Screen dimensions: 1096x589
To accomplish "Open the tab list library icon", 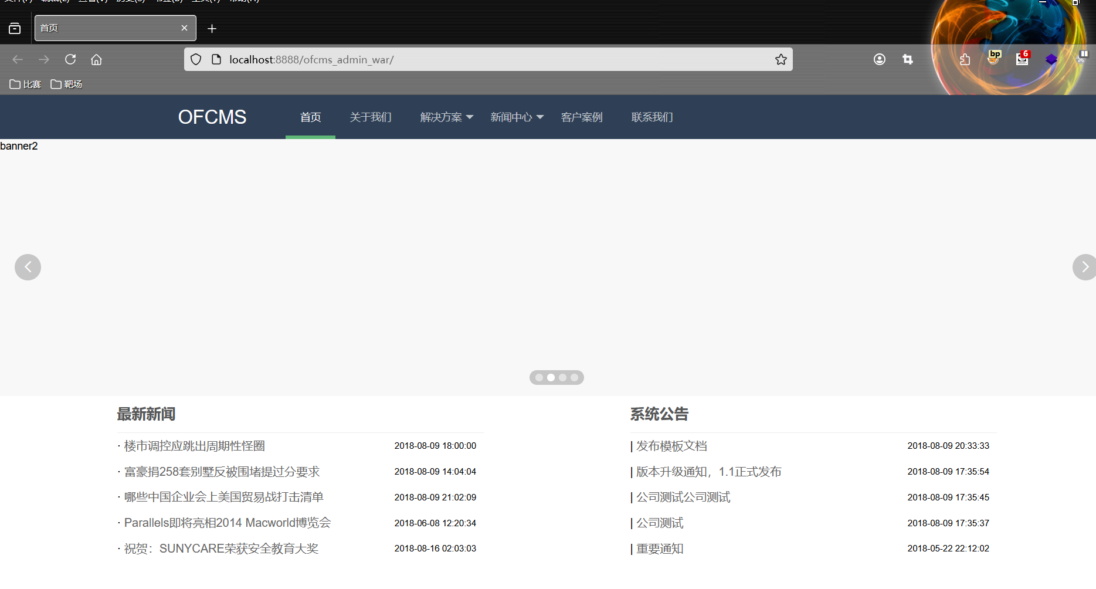I will click(15, 28).
